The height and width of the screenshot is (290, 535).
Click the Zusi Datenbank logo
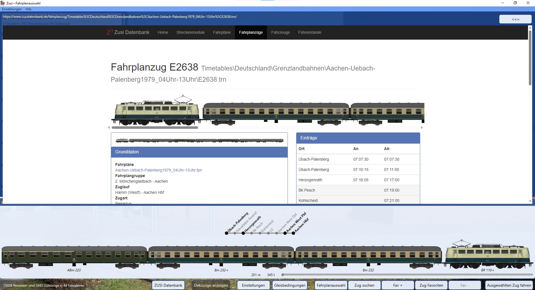[x=128, y=32]
